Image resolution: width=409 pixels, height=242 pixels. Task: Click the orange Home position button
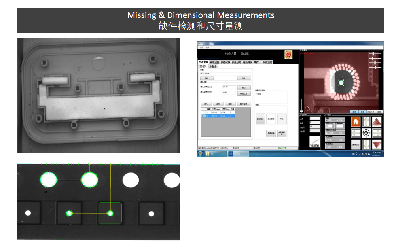pyautogui.click(x=355, y=122)
